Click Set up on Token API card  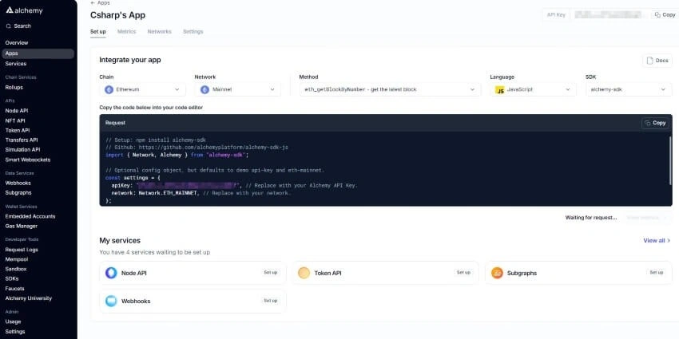tap(463, 273)
